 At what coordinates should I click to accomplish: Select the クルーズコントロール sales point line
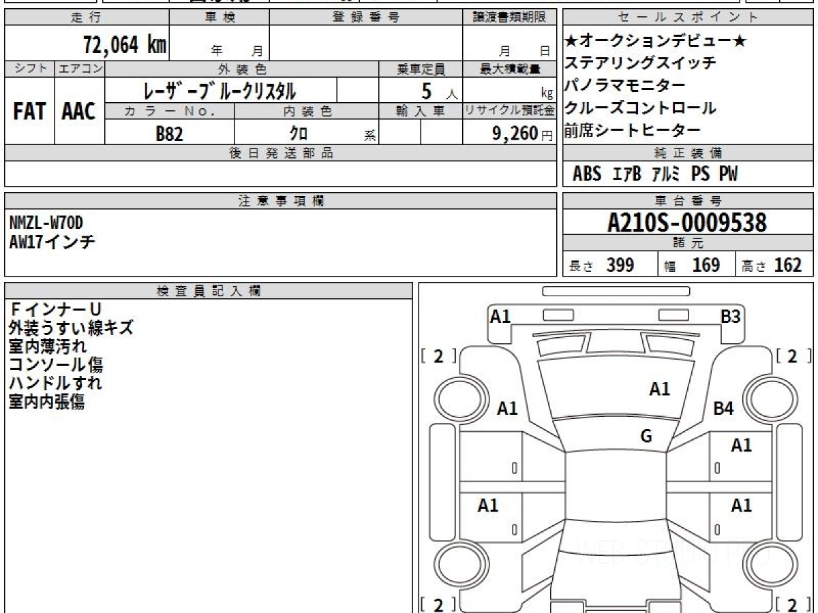click(640, 108)
